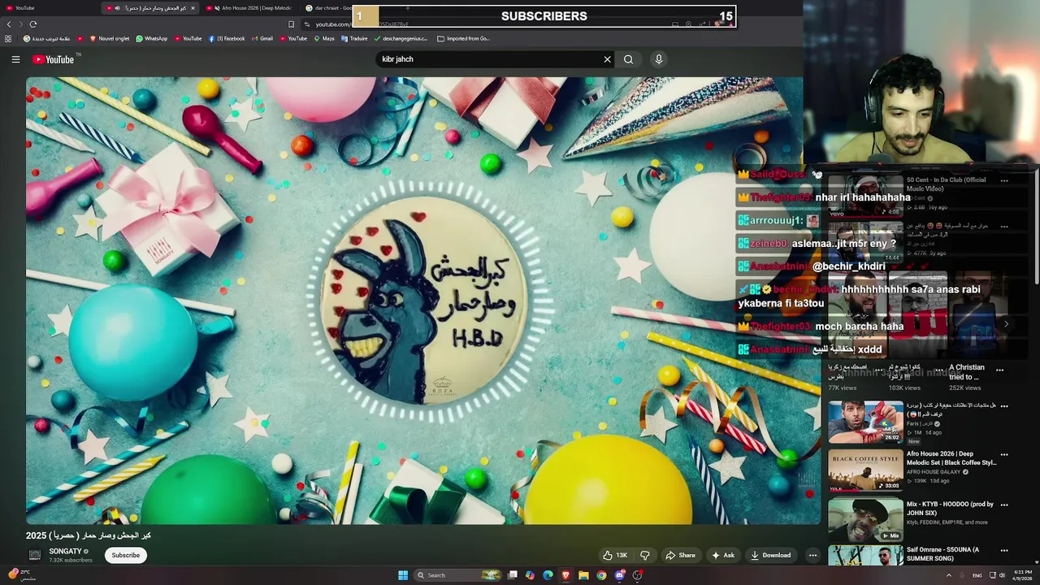
Task: Open the Nouvel onglet bookmark
Action: [110, 38]
